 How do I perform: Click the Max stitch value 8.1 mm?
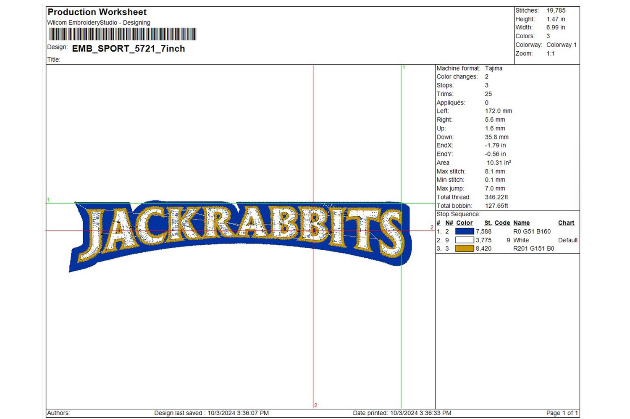(x=495, y=172)
